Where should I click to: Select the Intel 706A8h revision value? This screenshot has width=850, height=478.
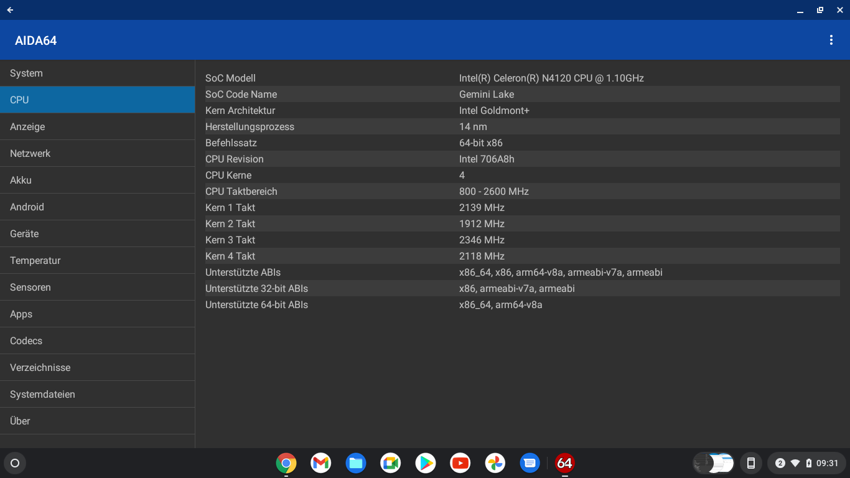[x=487, y=159]
